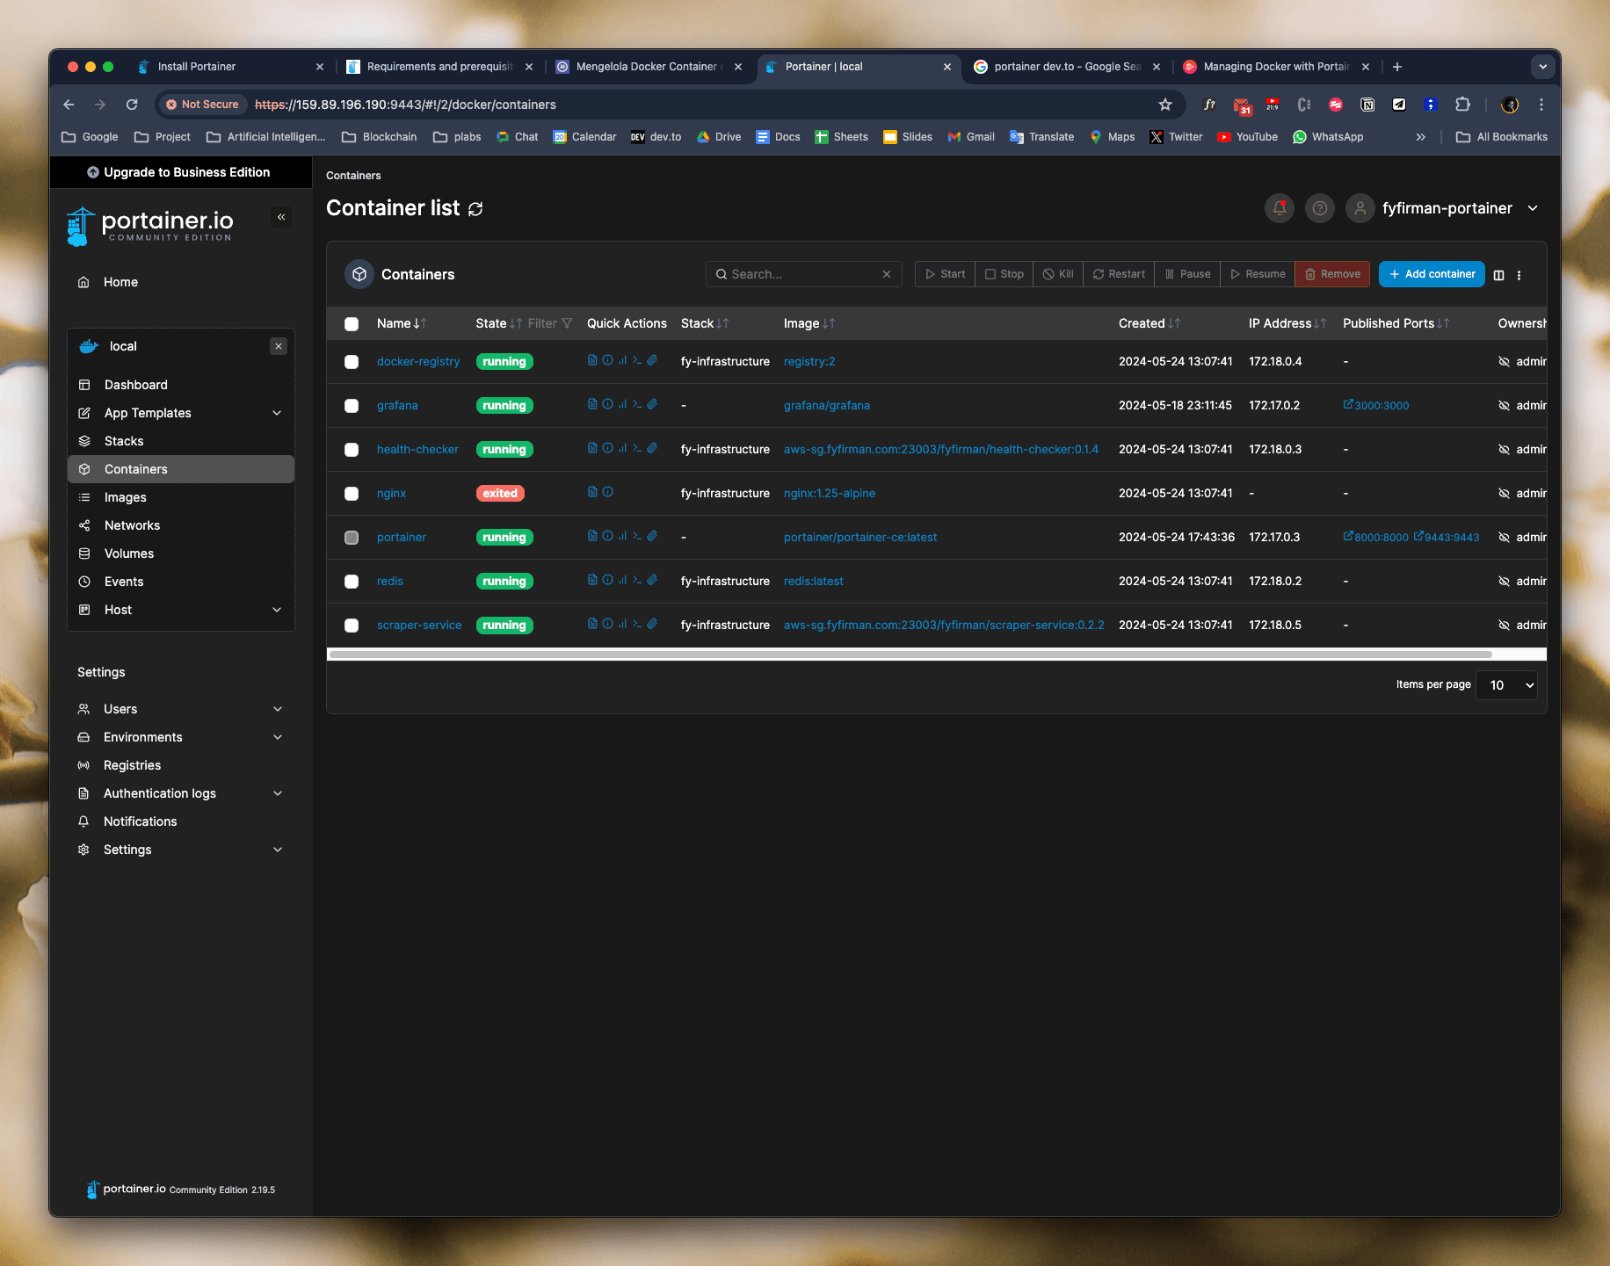Open logs icon for docker-registry container
Viewport: 1610px width, 1266px height.
click(x=592, y=360)
